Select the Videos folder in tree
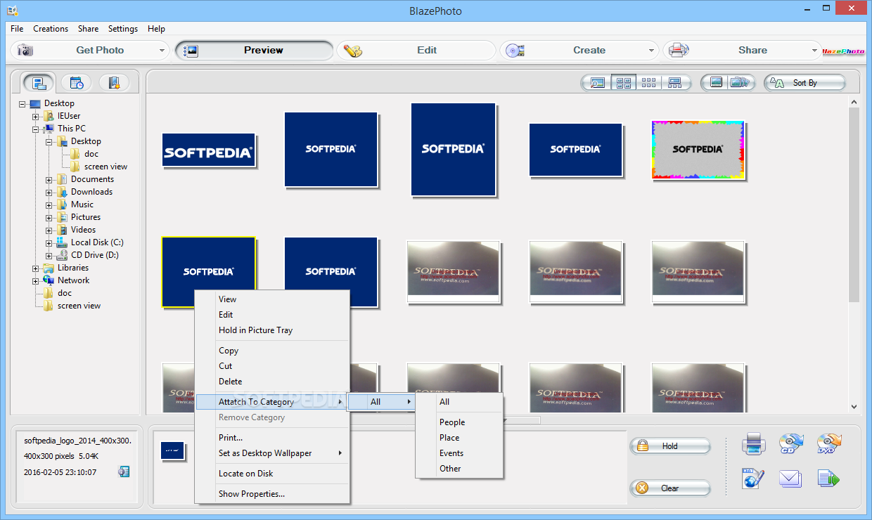Viewport: 872px width, 520px height. click(83, 230)
